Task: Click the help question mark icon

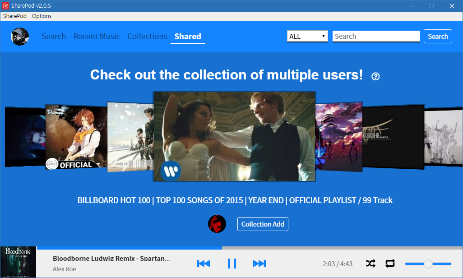Action: (375, 76)
